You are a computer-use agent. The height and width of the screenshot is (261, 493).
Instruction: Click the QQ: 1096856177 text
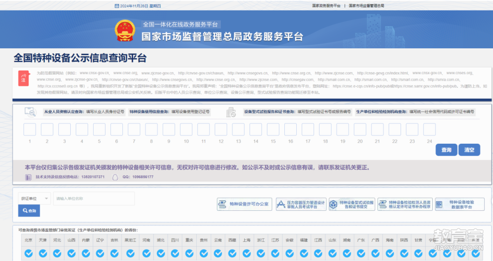click(x=138, y=177)
